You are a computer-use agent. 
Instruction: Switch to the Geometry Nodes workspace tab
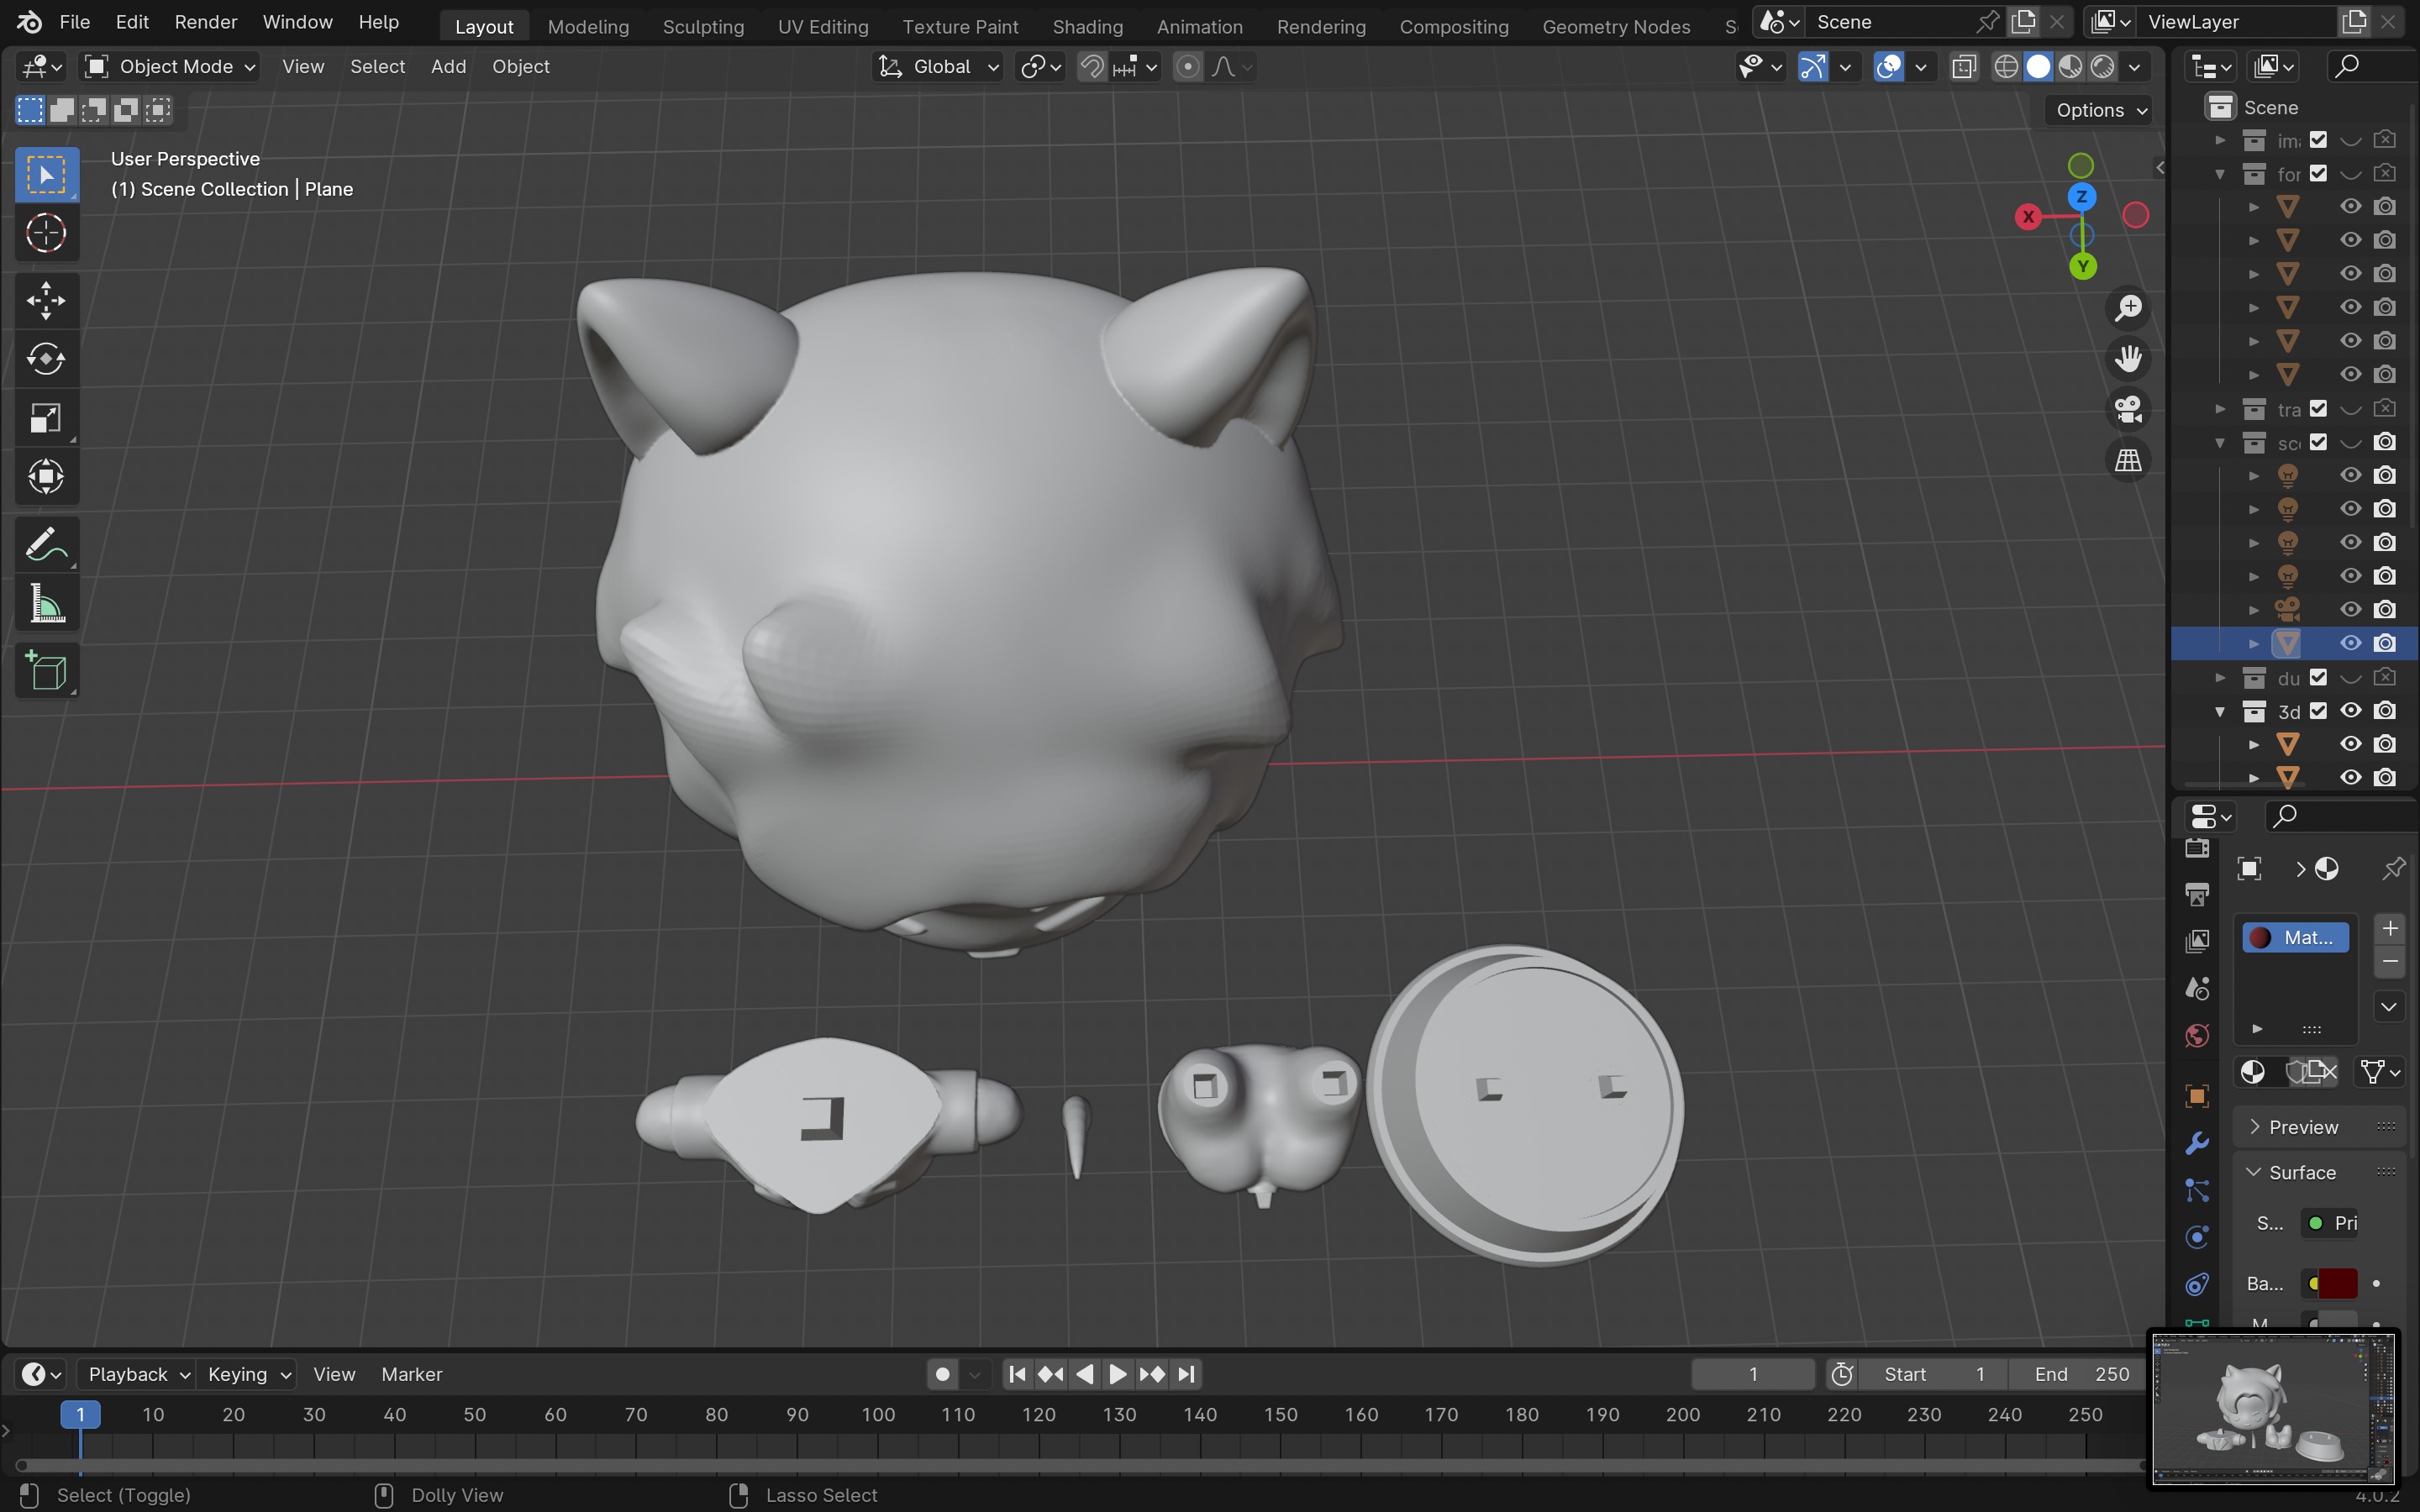[x=1616, y=26]
